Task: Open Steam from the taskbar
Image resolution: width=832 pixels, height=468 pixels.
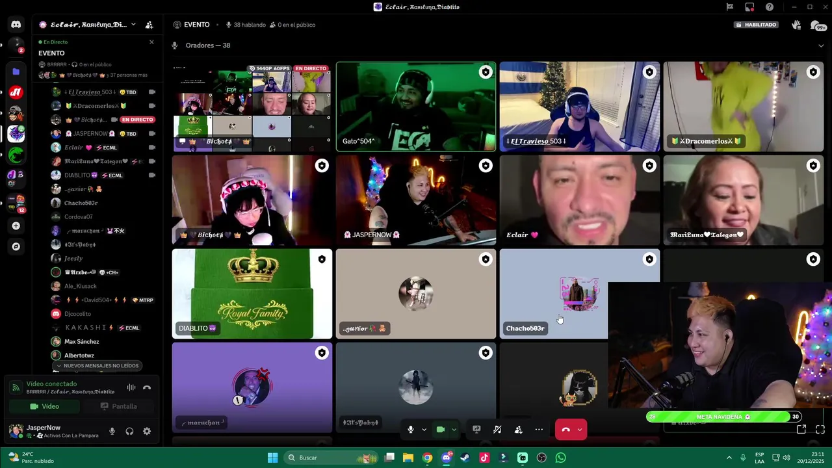Action: click(465, 458)
